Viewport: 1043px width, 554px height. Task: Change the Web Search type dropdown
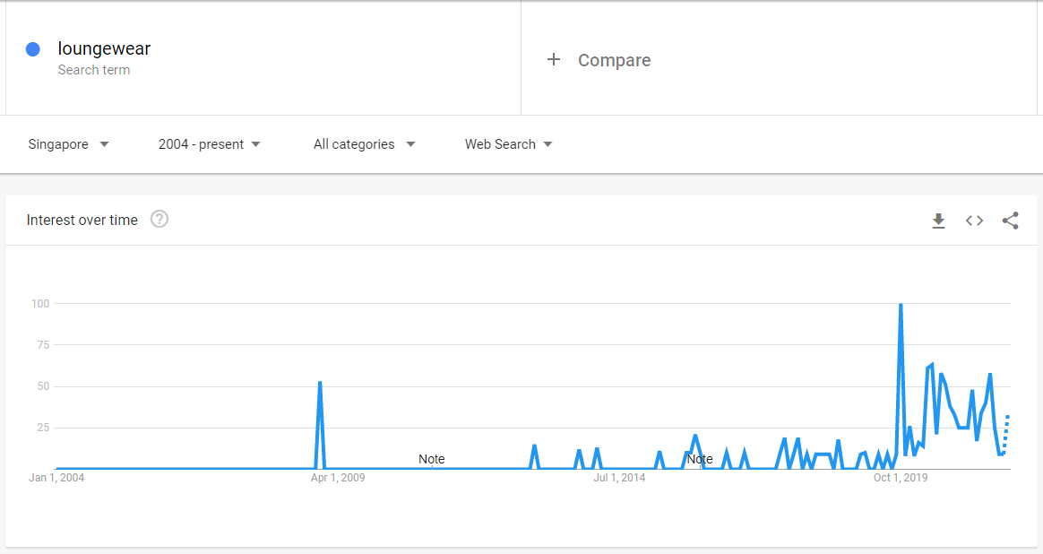click(x=509, y=144)
